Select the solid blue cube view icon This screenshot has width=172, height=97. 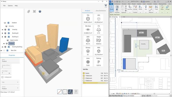coord(40,11)
